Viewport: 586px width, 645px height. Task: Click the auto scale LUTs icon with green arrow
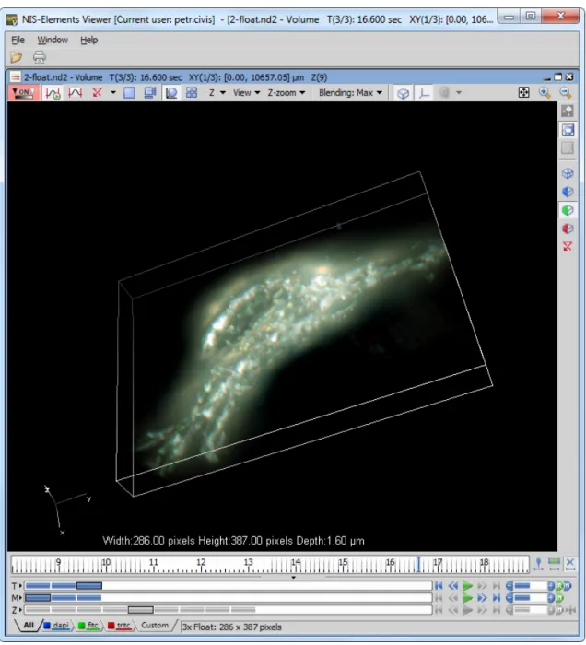[53, 93]
